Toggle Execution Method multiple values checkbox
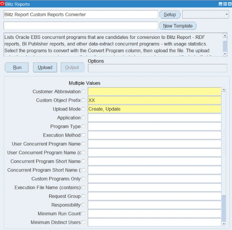 pos(83,135)
